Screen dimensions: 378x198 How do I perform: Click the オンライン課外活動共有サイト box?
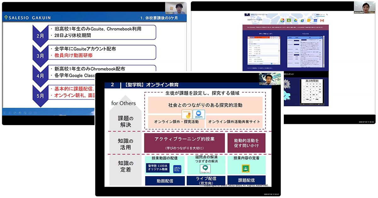pyautogui.click(x=234, y=121)
